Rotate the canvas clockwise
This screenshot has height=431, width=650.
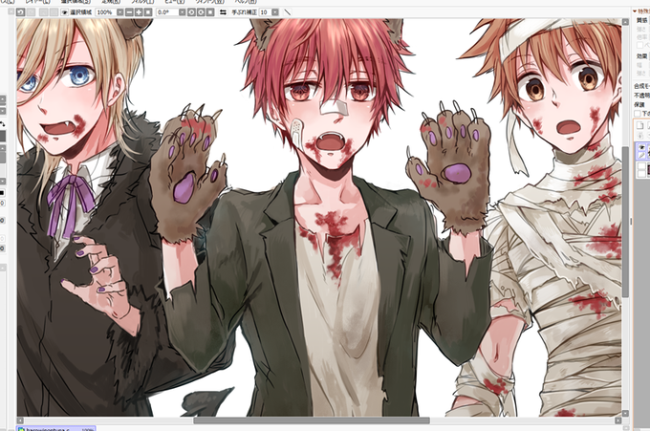[201, 12]
